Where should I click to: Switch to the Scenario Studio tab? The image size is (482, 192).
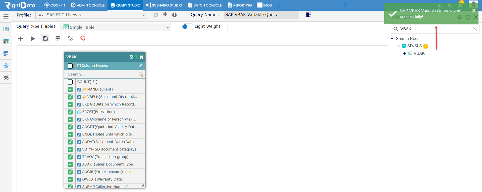tap(164, 5)
